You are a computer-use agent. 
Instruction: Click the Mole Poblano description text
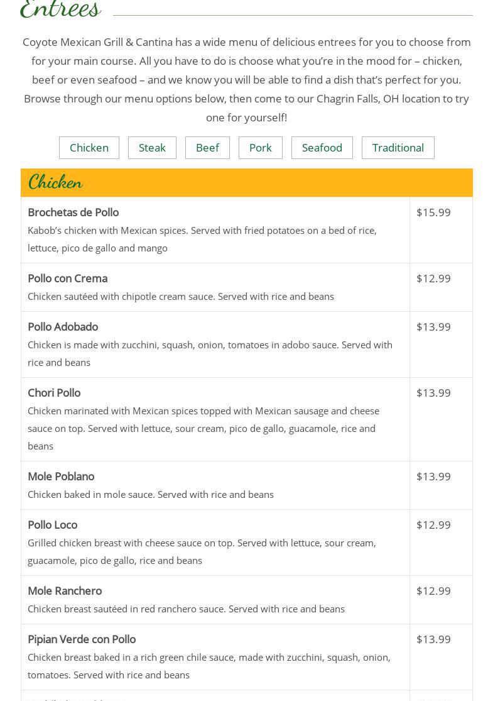tap(151, 494)
